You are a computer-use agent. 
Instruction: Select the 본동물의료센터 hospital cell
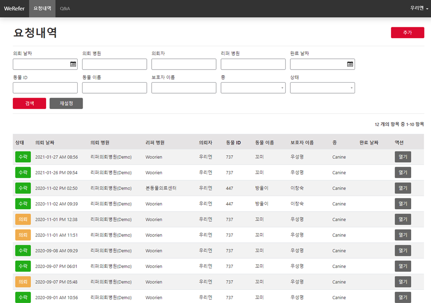point(161,188)
